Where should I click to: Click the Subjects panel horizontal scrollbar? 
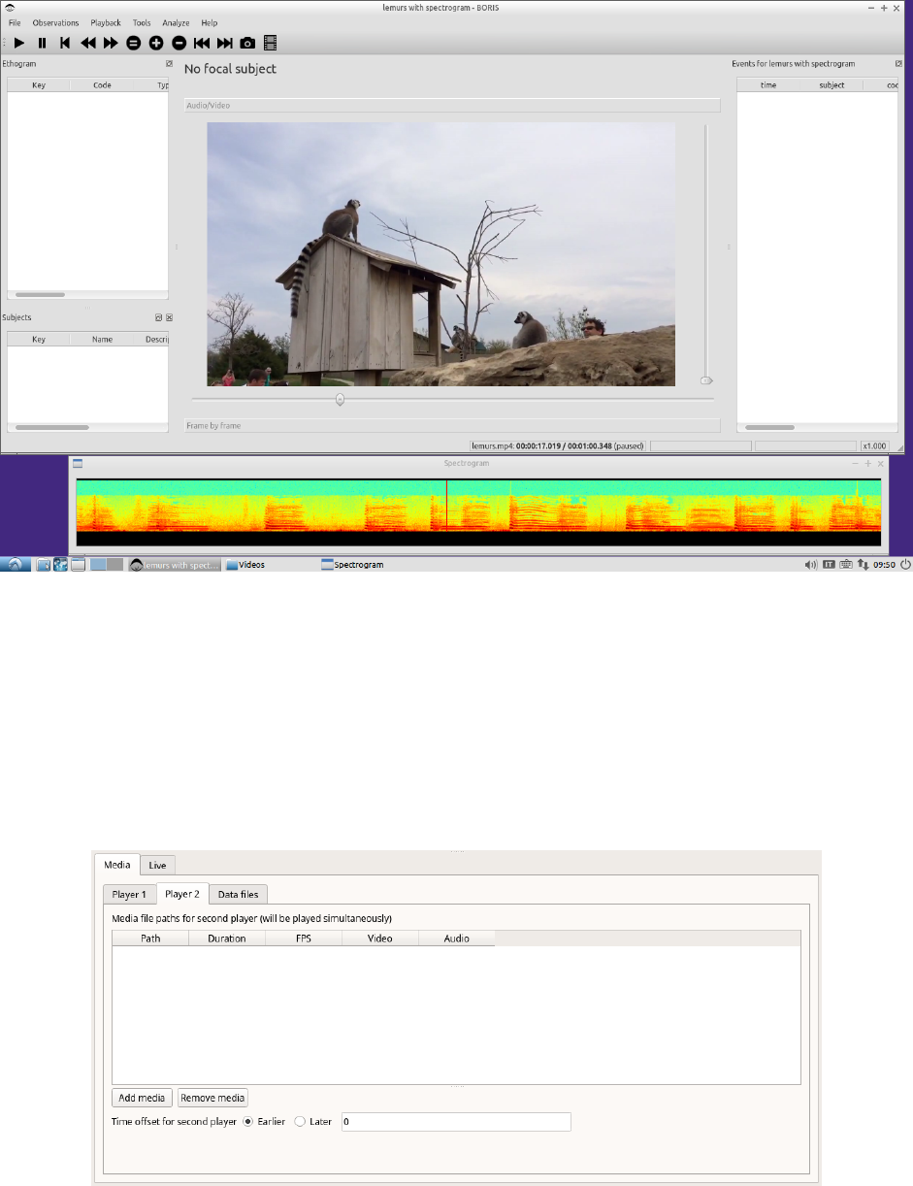52,427
